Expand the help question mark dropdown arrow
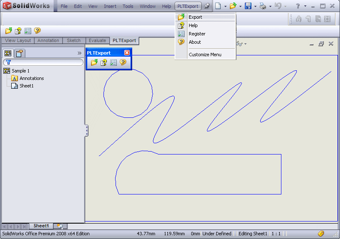 click(305, 6)
